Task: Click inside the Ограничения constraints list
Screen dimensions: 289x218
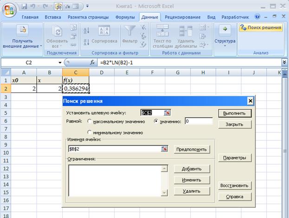Action: tap(115, 180)
